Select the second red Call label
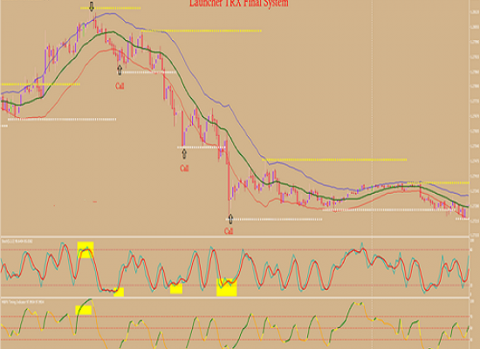Viewport: 480px width, 349px height. [184, 168]
